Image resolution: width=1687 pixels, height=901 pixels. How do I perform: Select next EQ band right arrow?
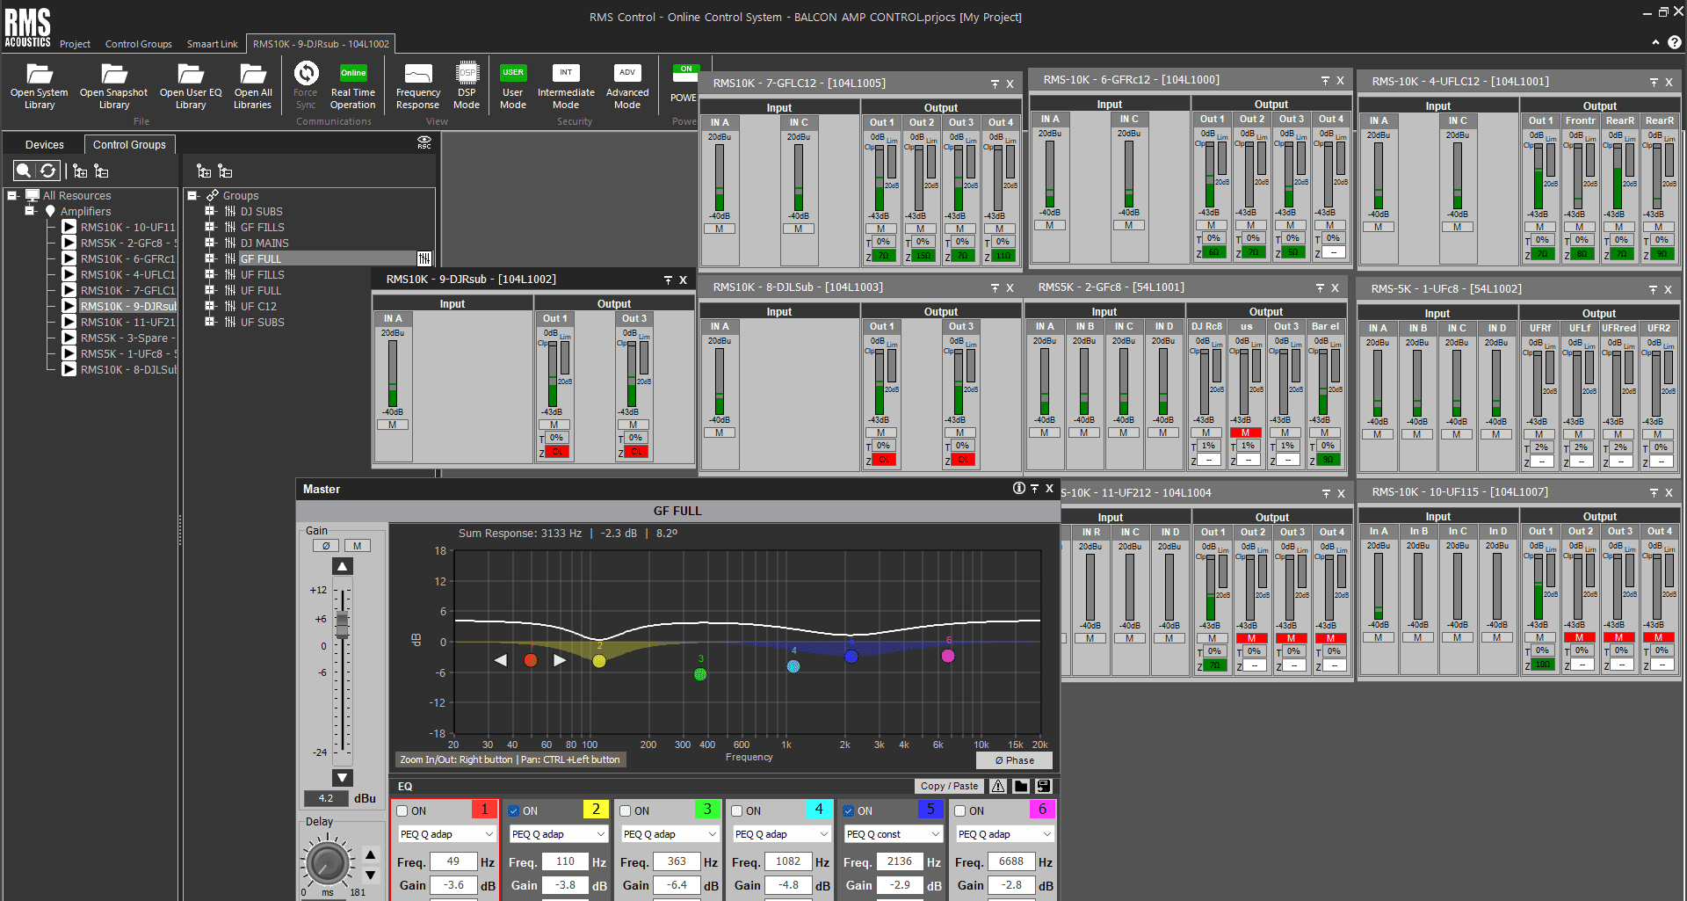click(x=560, y=660)
